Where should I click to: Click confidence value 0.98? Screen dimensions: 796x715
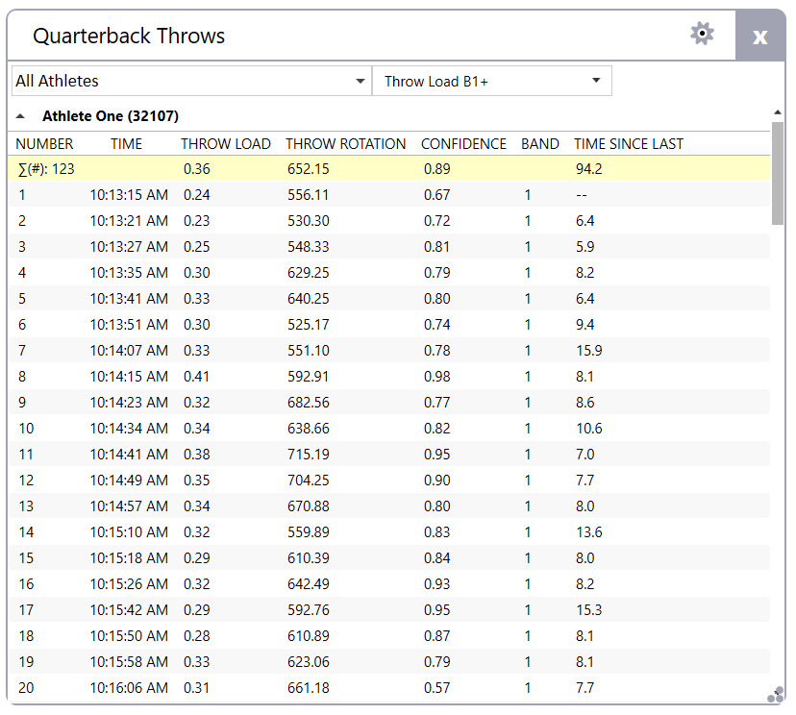(x=437, y=377)
